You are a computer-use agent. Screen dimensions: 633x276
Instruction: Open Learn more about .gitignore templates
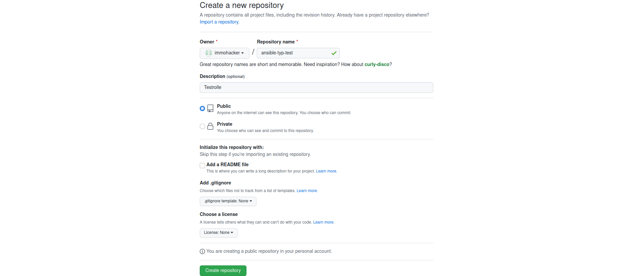point(307,191)
